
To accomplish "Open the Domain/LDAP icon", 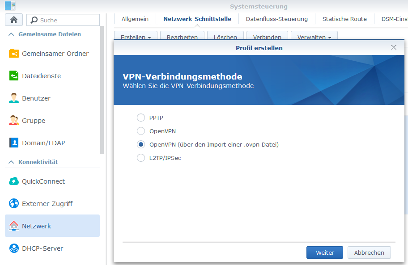I will point(14,143).
